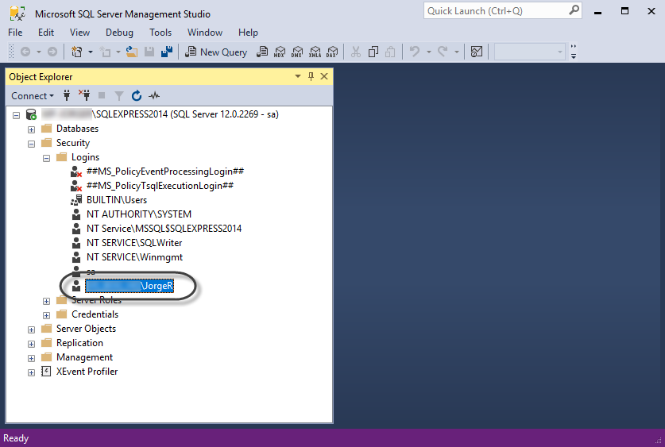Click the Analysis Services XMLA Query icon

coord(315,52)
